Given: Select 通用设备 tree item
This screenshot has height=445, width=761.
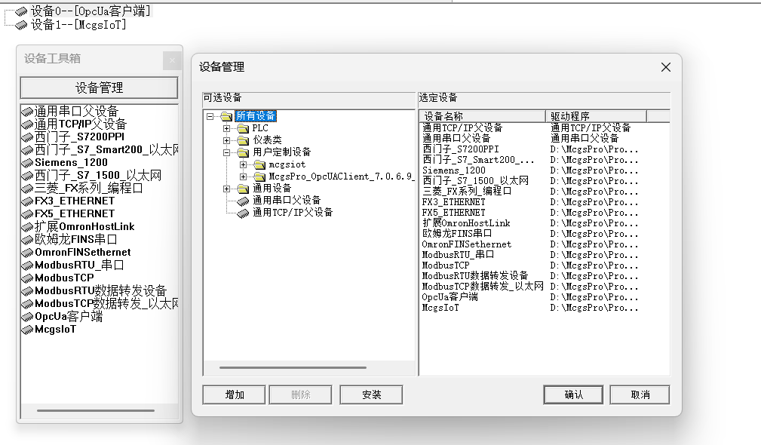Looking at the screenshot, I should pyautogui.click(x=272, y=189).
